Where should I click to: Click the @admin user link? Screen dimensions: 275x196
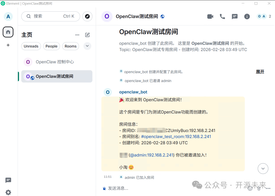point(152,155)
